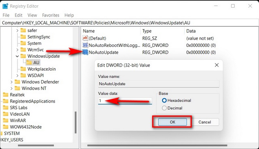Click the WorkplaceJoin folder icon
259x149 pixels.
tap(23, 69)
